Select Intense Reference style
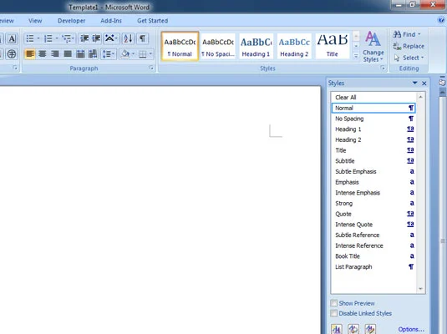 pyautogui.click(x=373, y=245)
